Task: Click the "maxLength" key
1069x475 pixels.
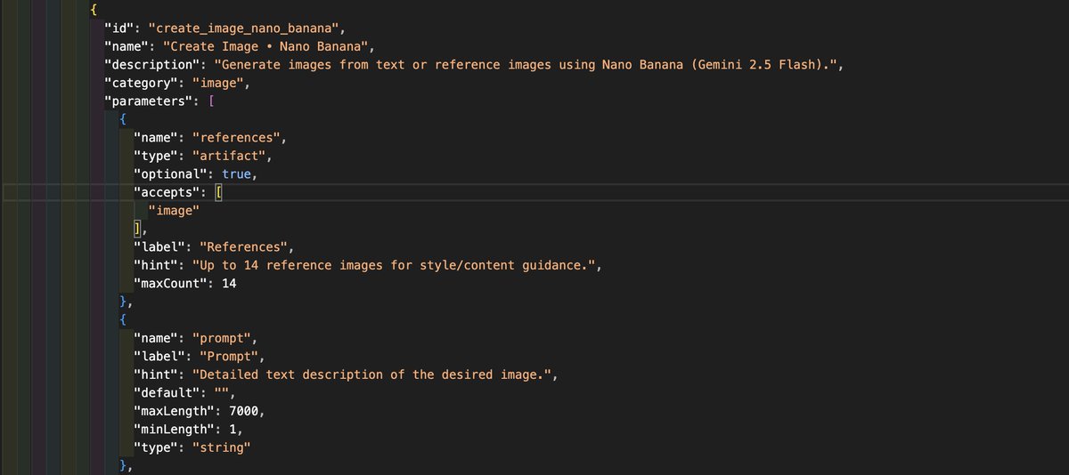Action: click(174, 411)
